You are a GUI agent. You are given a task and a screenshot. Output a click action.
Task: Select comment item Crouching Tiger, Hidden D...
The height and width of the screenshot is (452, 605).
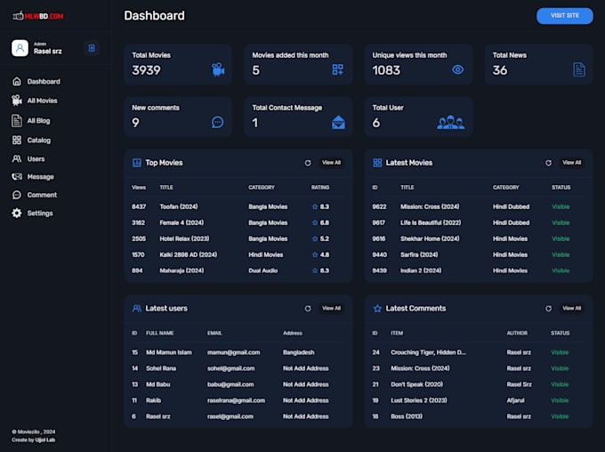tap(428, 352)
